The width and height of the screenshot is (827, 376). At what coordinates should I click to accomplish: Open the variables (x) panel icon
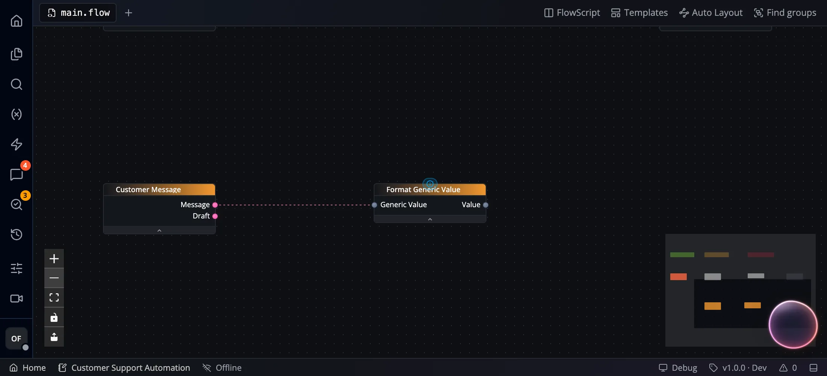coord(16,114)
